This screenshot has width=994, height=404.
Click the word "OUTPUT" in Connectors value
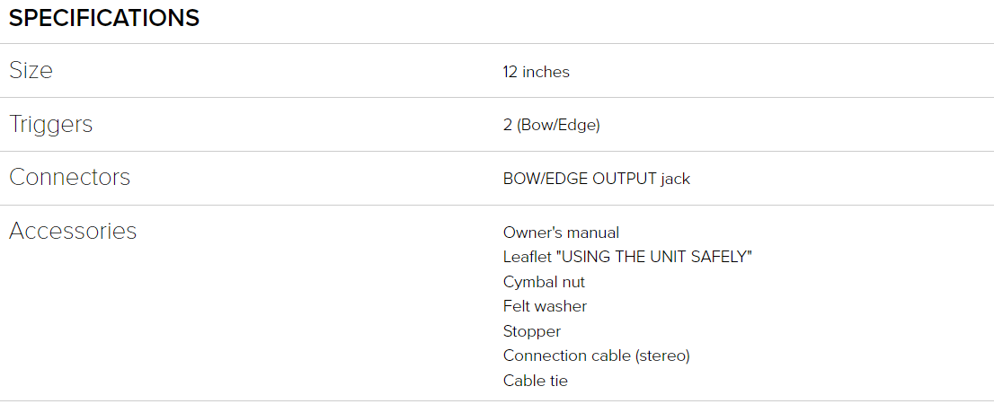pos(624,179)
